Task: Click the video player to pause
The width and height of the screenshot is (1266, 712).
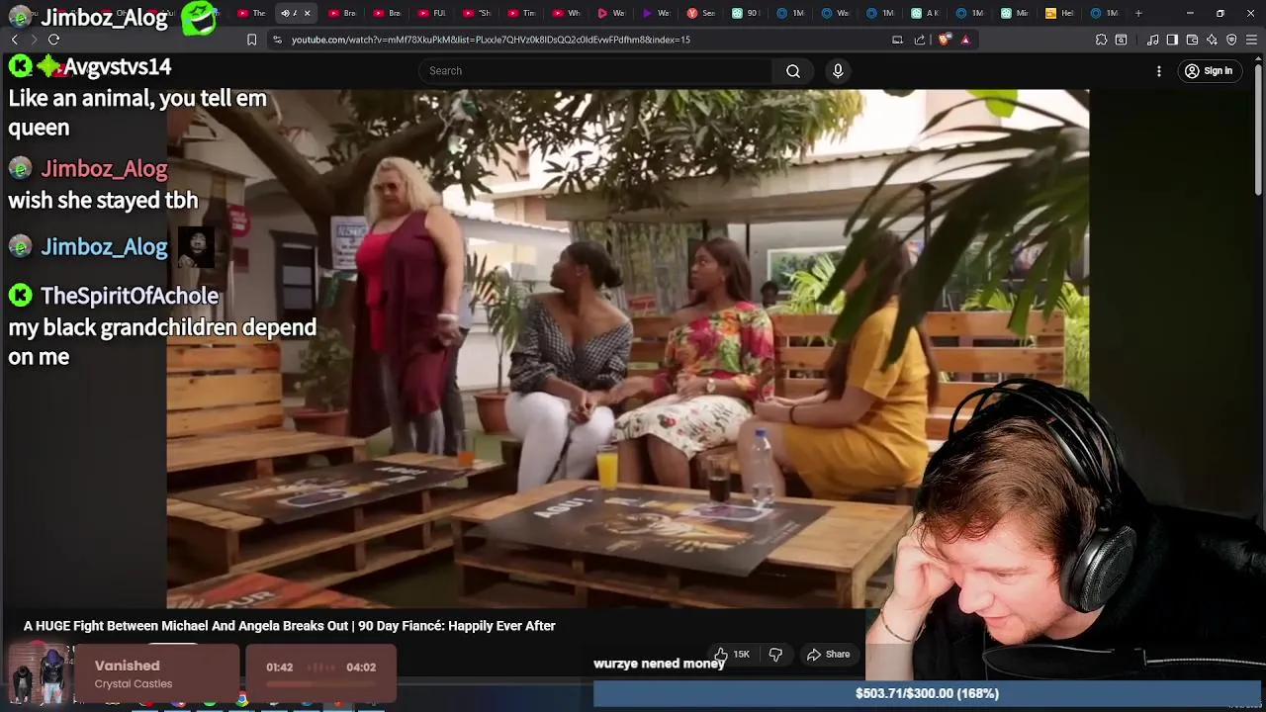Action: pos(627,348)
